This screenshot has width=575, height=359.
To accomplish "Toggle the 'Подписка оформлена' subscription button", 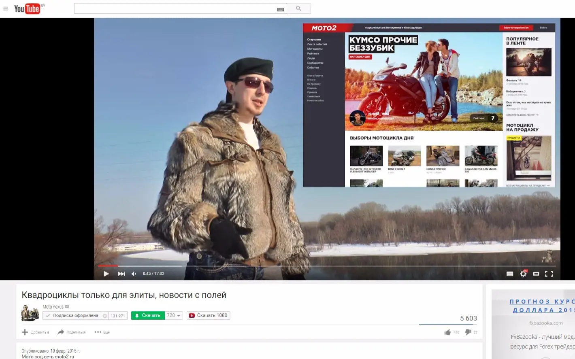I will coord(72,316).
